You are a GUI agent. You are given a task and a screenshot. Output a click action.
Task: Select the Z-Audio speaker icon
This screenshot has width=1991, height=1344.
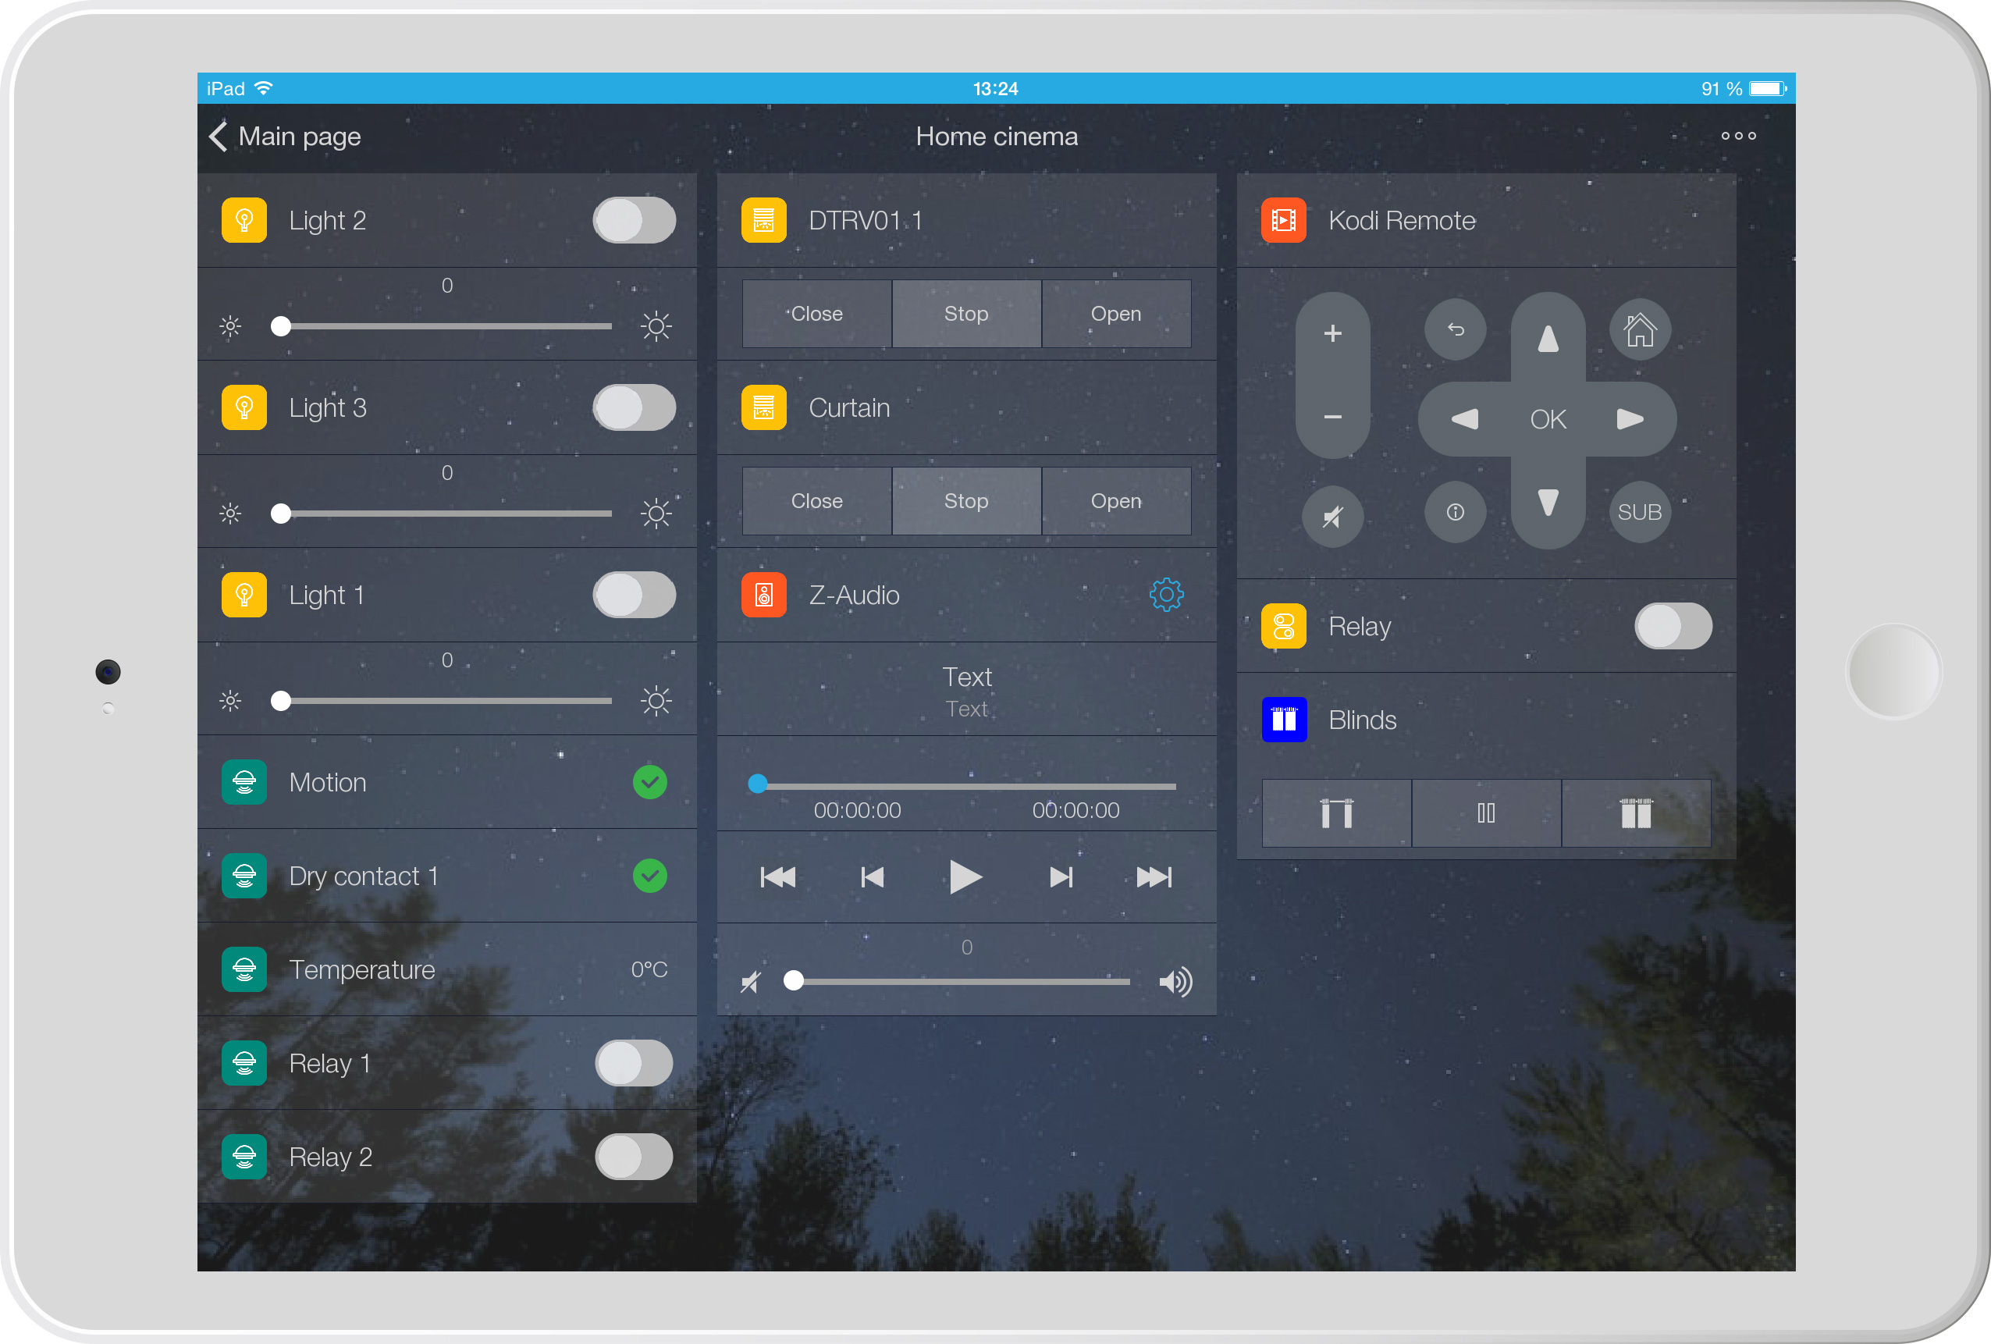[764, 595]
